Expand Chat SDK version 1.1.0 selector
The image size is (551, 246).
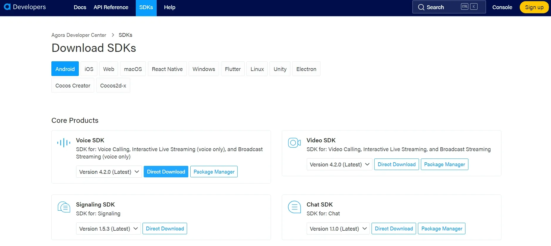coord(338,229)
